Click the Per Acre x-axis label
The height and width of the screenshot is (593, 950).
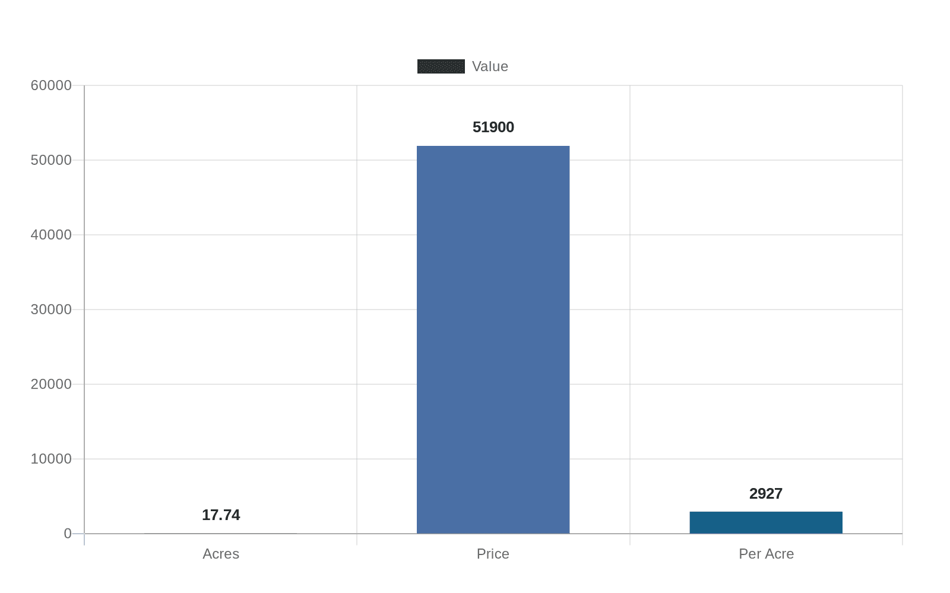pyautogui.click(x=766, y=554)
